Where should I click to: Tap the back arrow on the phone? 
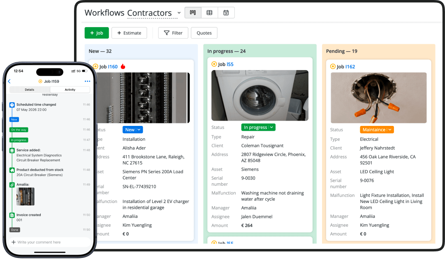[9, 81]
